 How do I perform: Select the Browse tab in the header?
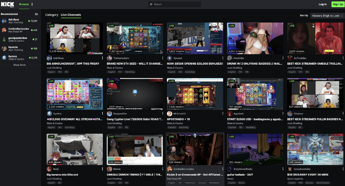tap(24, 4)
